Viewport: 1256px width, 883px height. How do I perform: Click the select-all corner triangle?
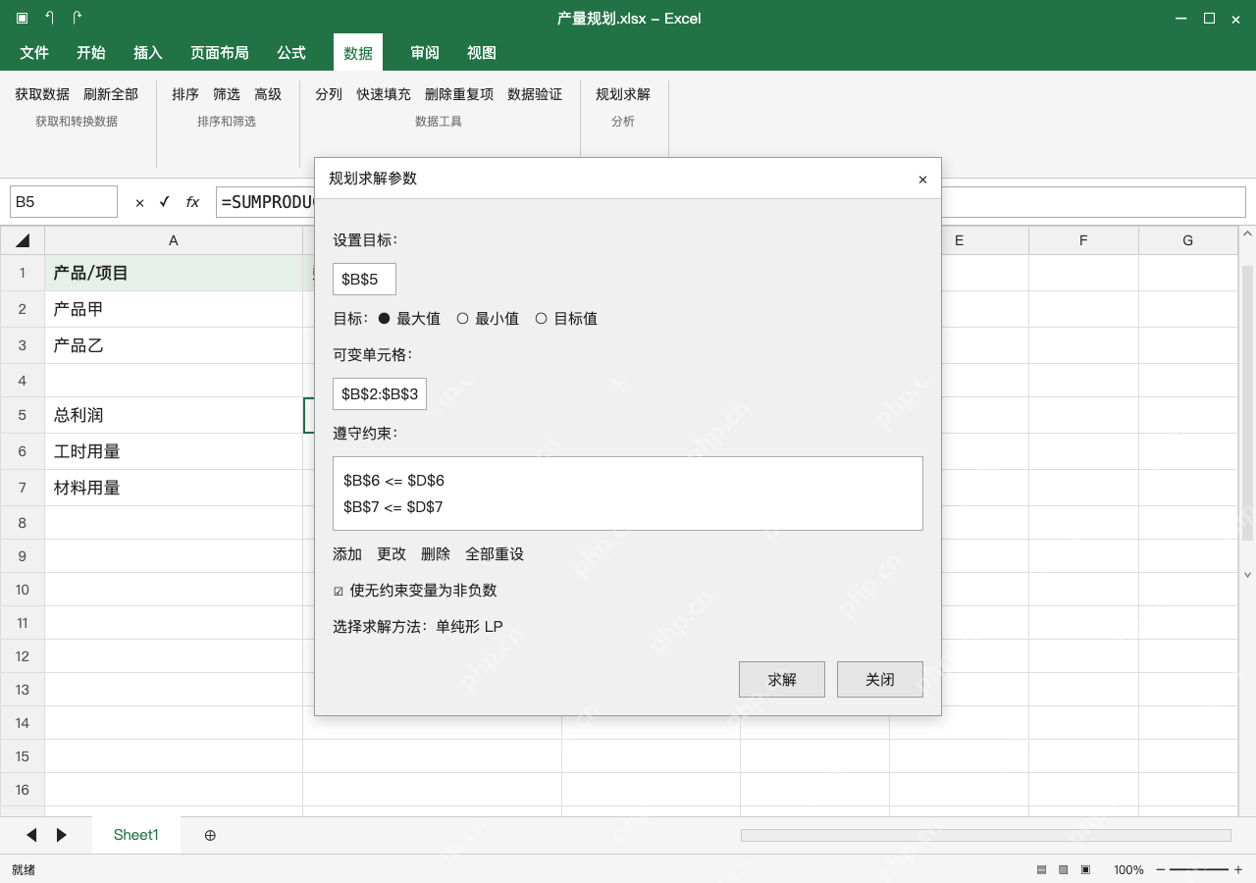(23, 240)
